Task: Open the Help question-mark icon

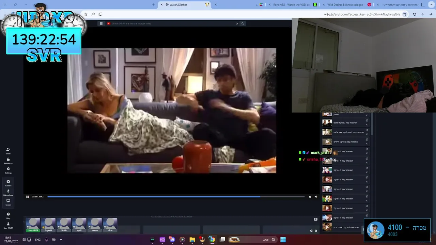Action: [8, 215]
